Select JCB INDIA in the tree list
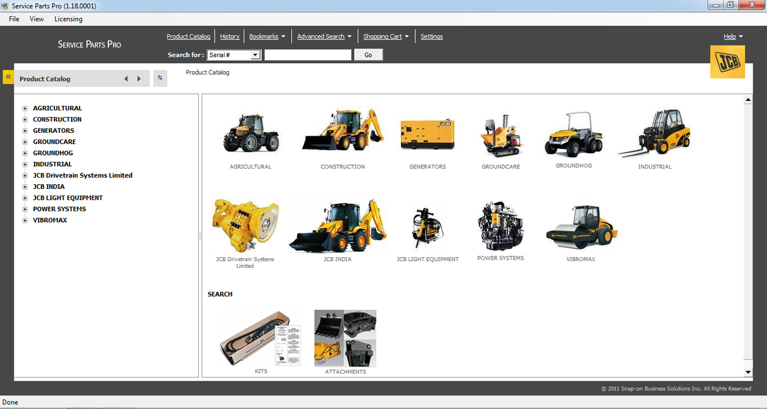 [49, 187]
